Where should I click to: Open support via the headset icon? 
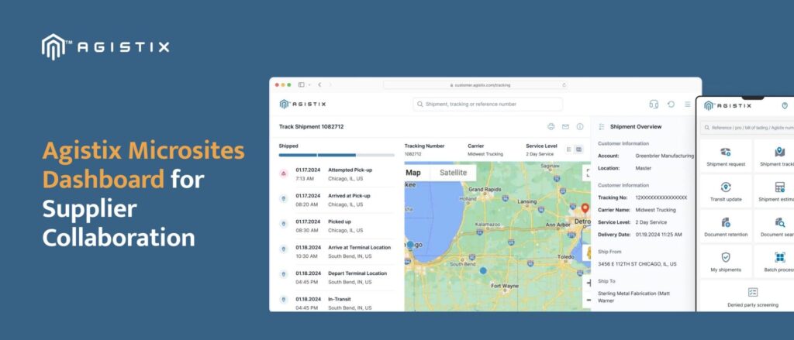(x=654, y=105)
